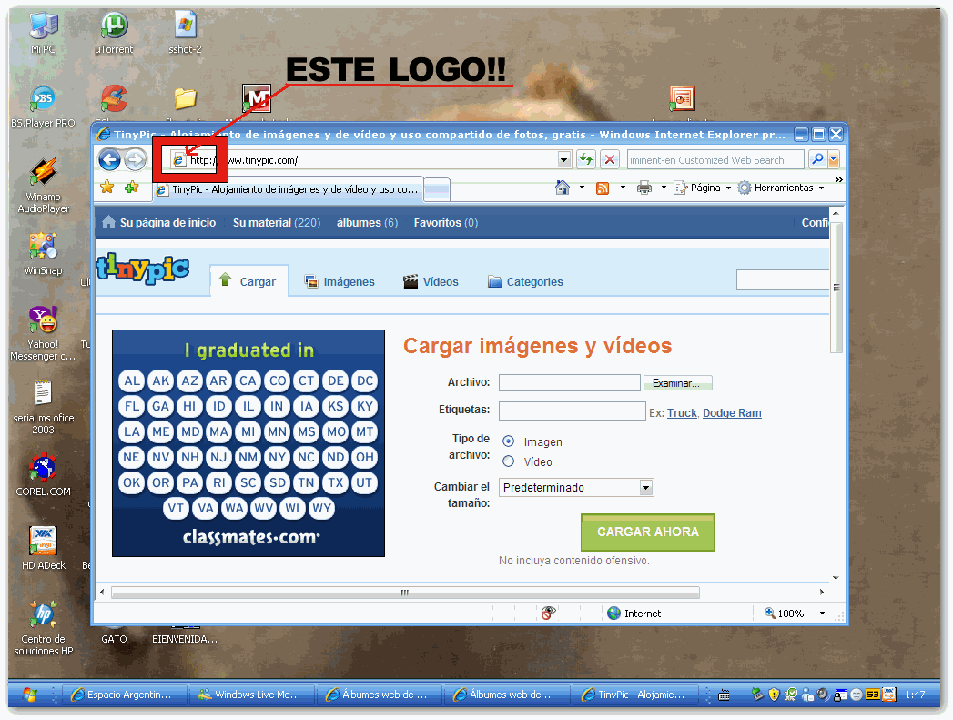The width and height of the screenshot is (953, 720).
Task: Expand the Home button dropdown arrow
Action: tap(582, 188)
